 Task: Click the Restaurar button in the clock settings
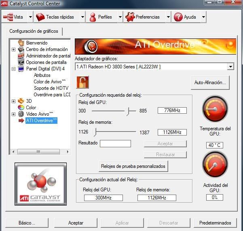(x=165, y=155)
